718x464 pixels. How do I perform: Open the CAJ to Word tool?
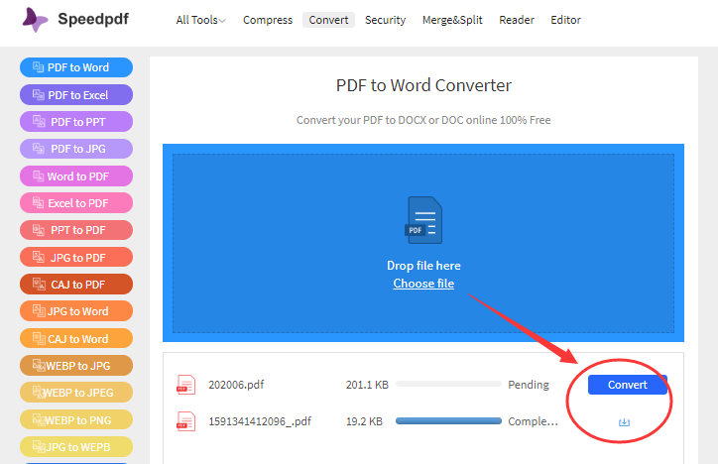pyautogui.click(x=76, y=339)
